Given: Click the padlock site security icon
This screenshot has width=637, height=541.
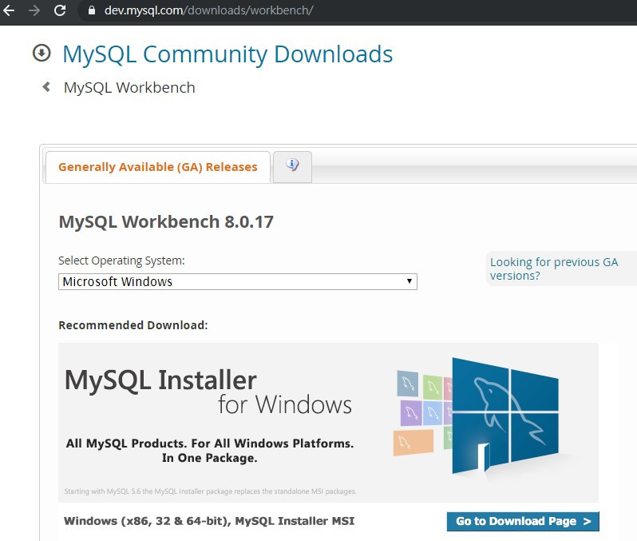Looking at the screenshot, I should pos(92,10).
